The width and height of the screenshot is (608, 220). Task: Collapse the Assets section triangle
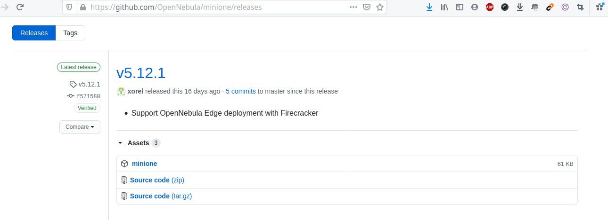point(121,143)
